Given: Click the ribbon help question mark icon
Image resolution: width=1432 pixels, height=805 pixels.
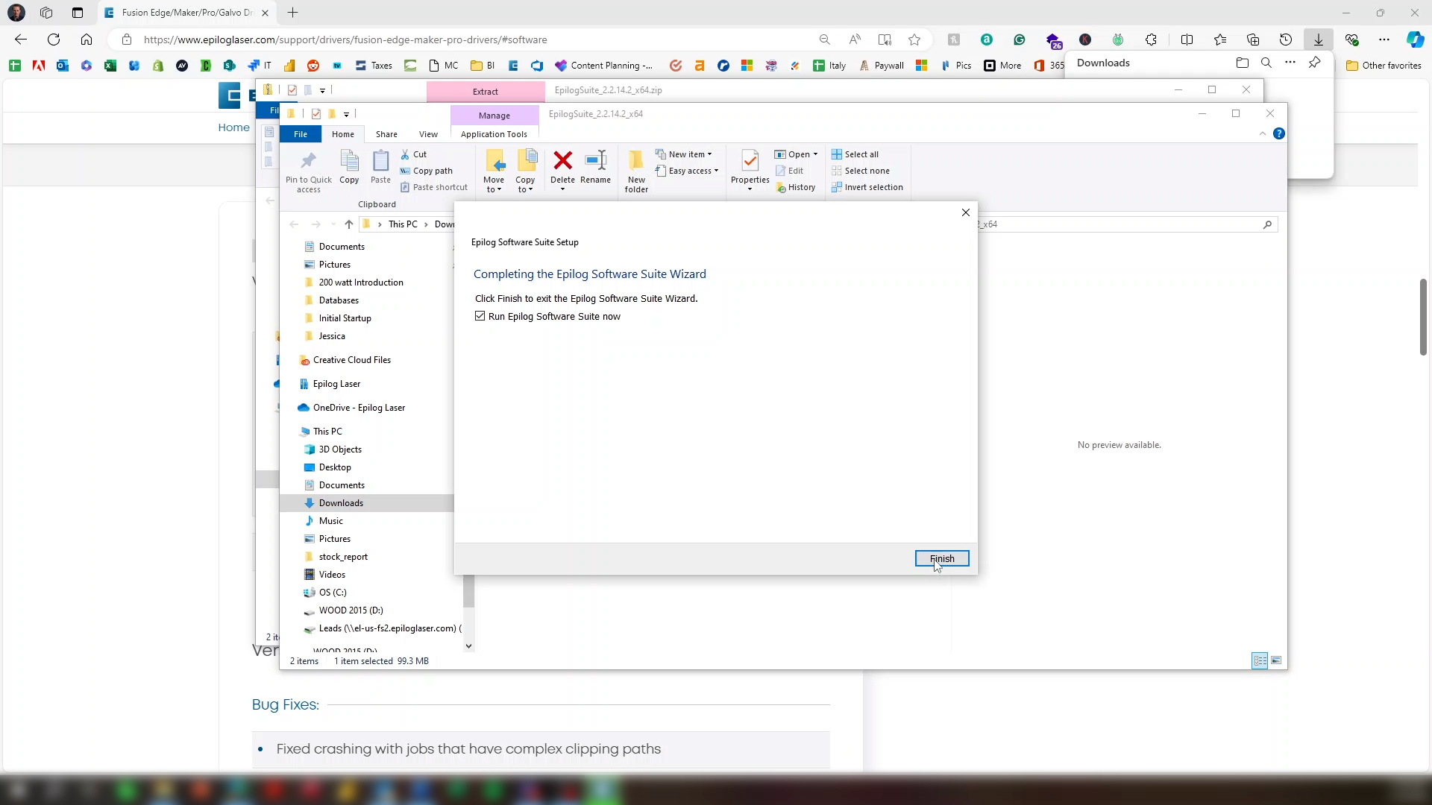Looking at the screenshot, I should [x=1279, y=134].
